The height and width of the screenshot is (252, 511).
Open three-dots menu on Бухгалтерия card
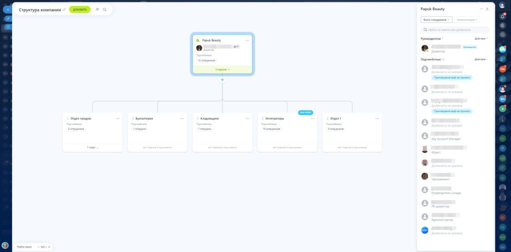click(x=182, y=119)
